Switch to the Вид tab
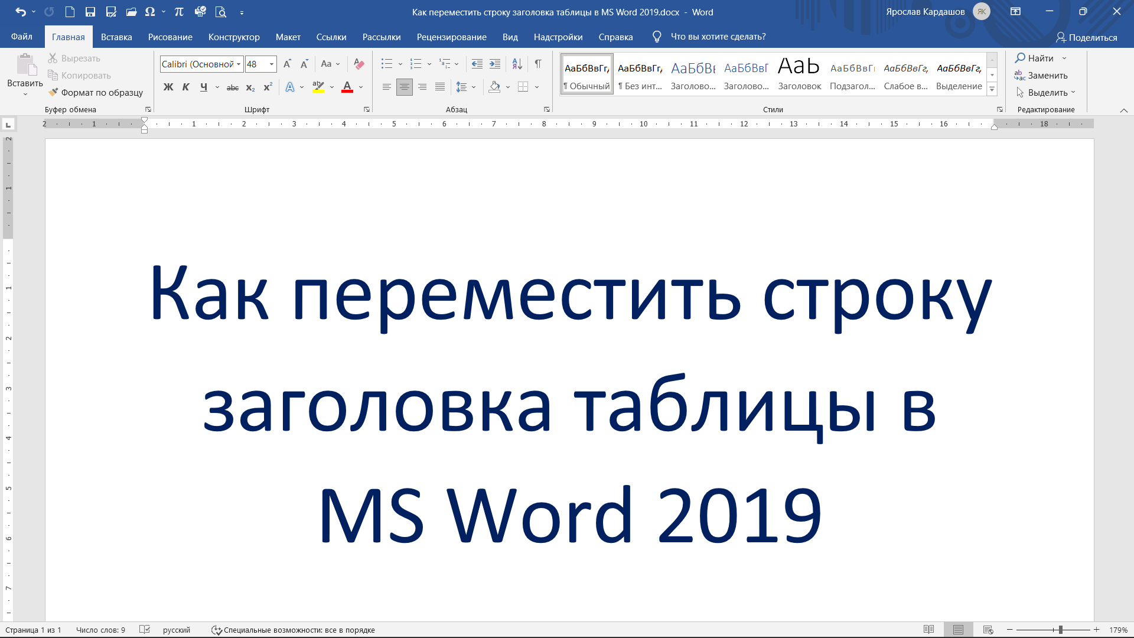 pos(510,37)
